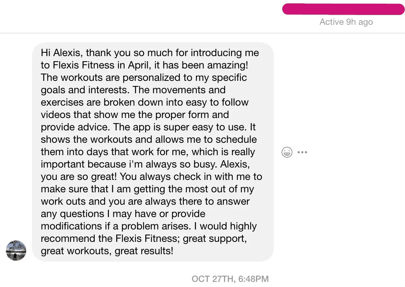Click the phrase 'The app is super easy to use'
405x287 pixels.
pos(180,127)
